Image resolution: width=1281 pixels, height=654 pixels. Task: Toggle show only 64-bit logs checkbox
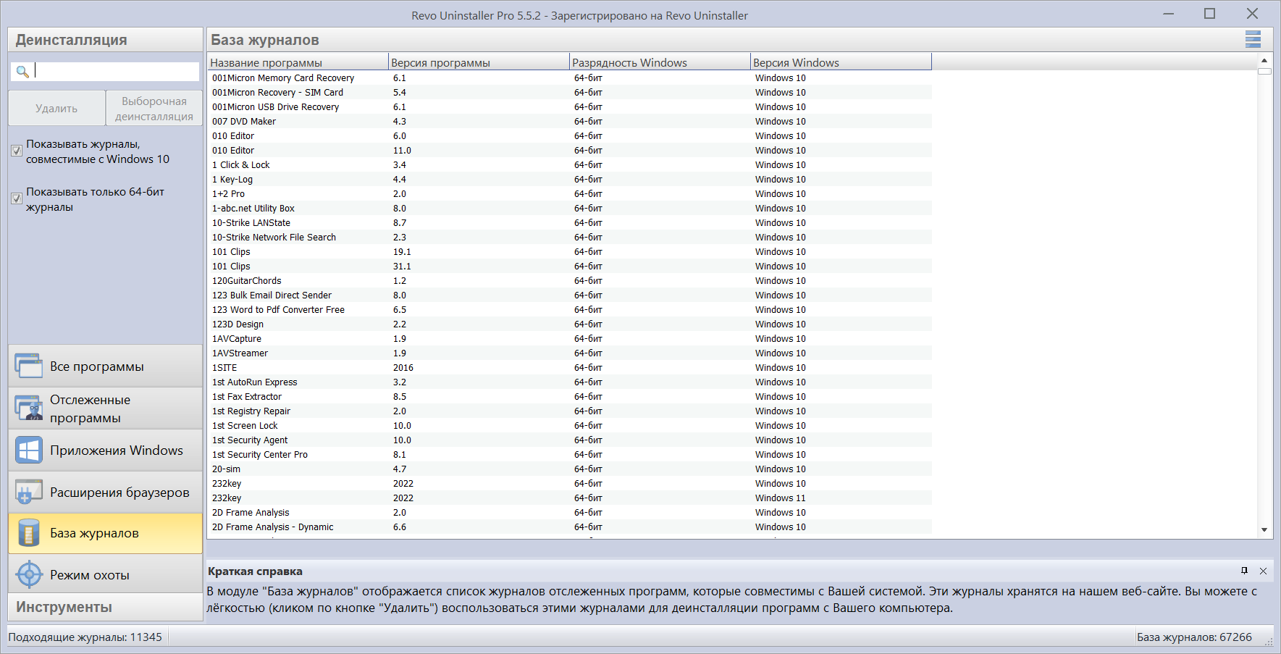(x=17, y=198)
